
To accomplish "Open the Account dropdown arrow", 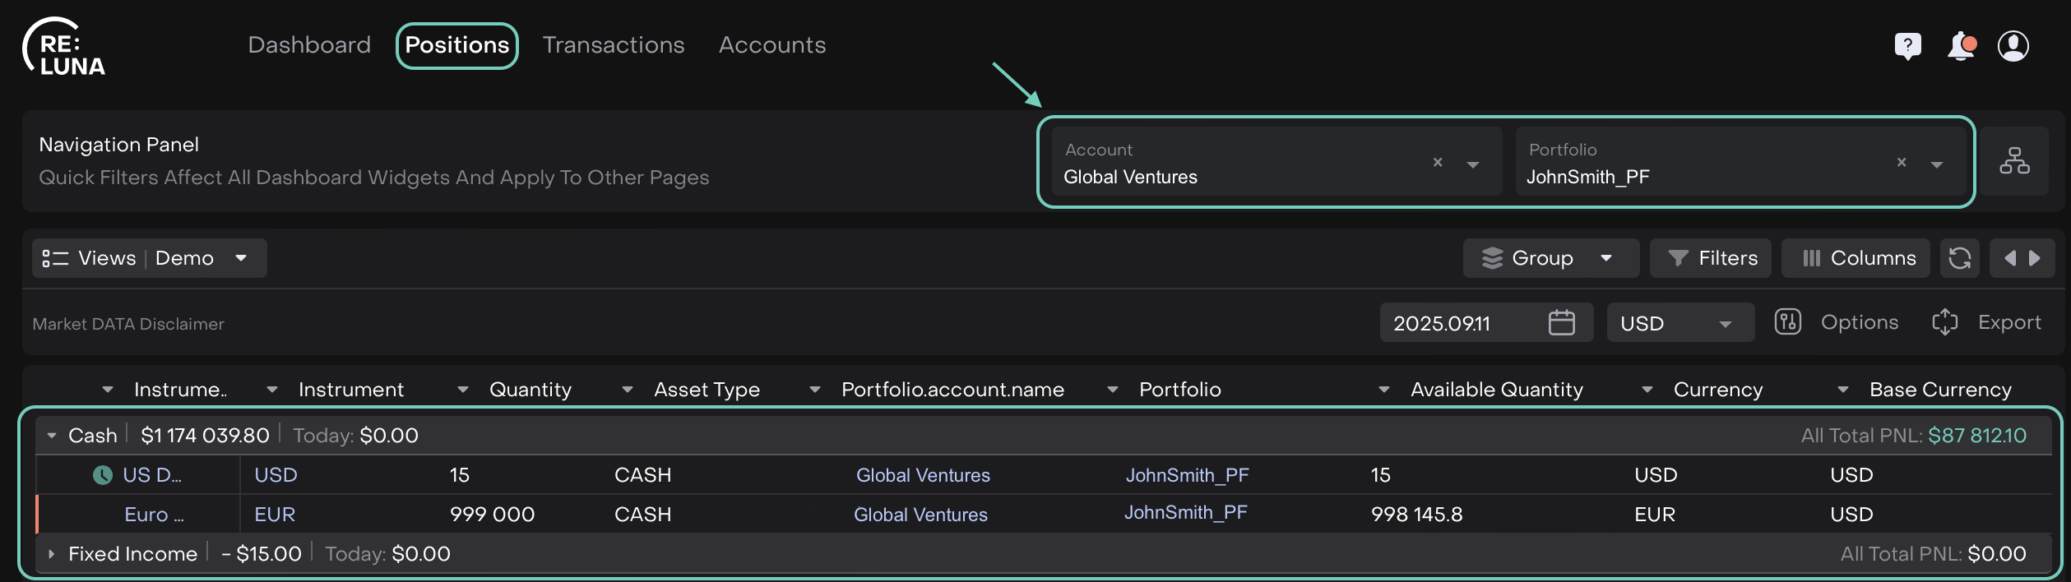I will [x=1473, y=164].
